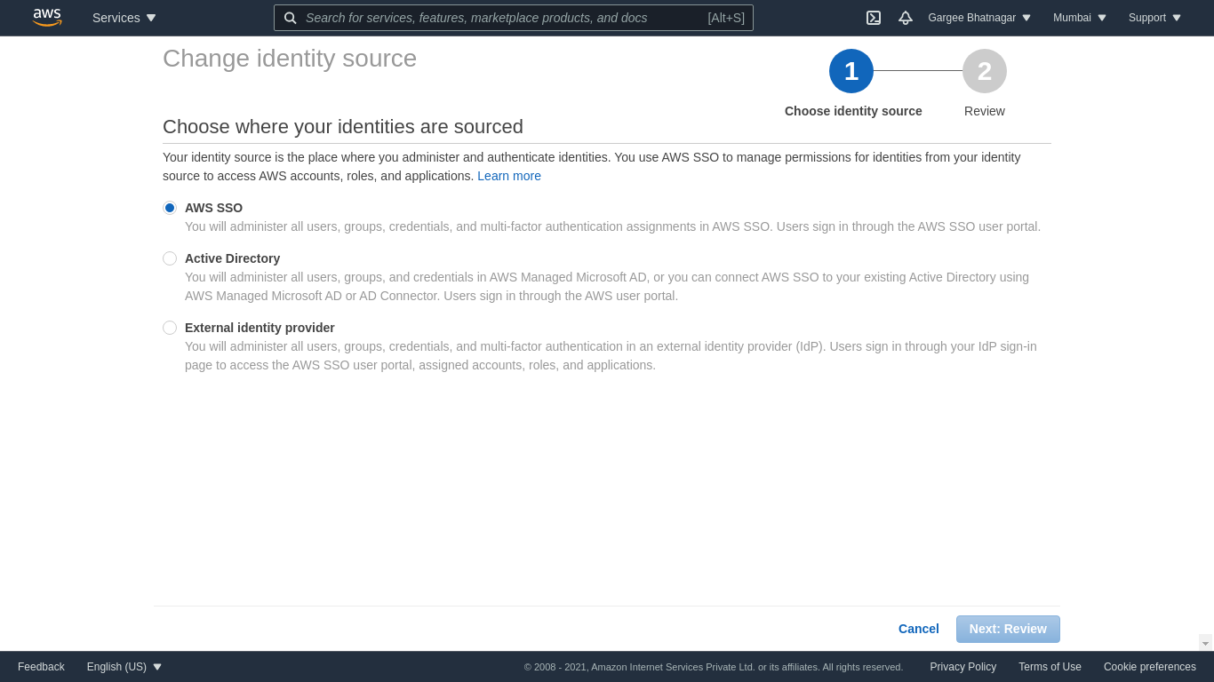
Task: Change language from English (US)
Action: [x=124, y=667]
